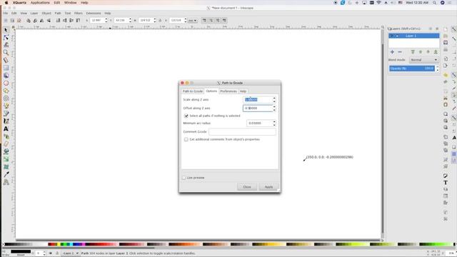The height and width of the screenshot is (257, 457).
Task: Open Text and Font dialog icon
Action: point(446,183)
